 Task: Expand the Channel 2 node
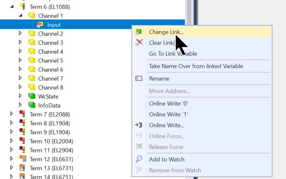point(20,33)
